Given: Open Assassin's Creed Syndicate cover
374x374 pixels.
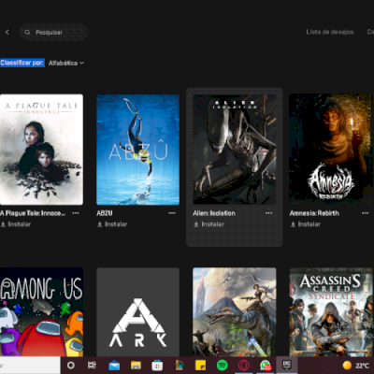Looking at the screenshot, I should pos(330,312).
